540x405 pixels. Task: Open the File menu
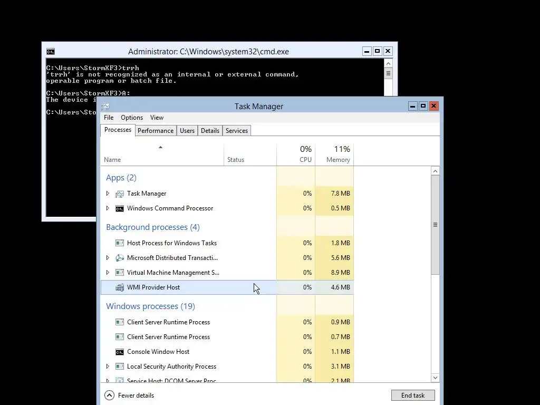click(x=109, y=118)
